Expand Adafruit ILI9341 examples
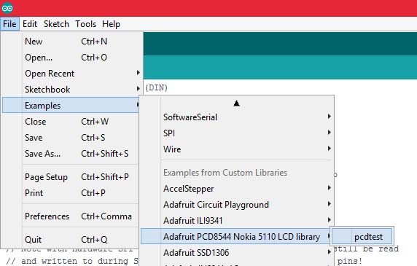Viewport: 417px width, 266px height. point(237,220)
